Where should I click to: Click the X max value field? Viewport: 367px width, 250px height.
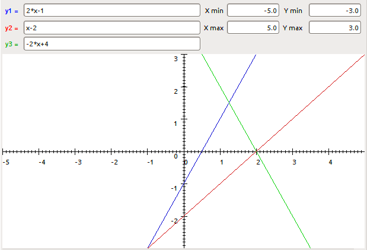(253, 28)
